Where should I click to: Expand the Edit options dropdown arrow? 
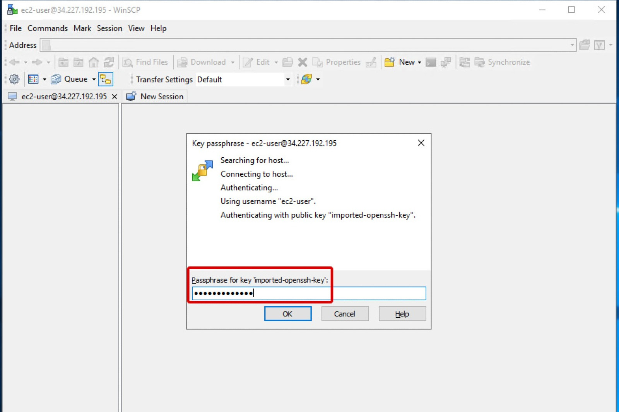point(276,62)
